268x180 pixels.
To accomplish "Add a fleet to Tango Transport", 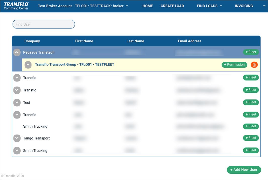I will click(251, 138).
